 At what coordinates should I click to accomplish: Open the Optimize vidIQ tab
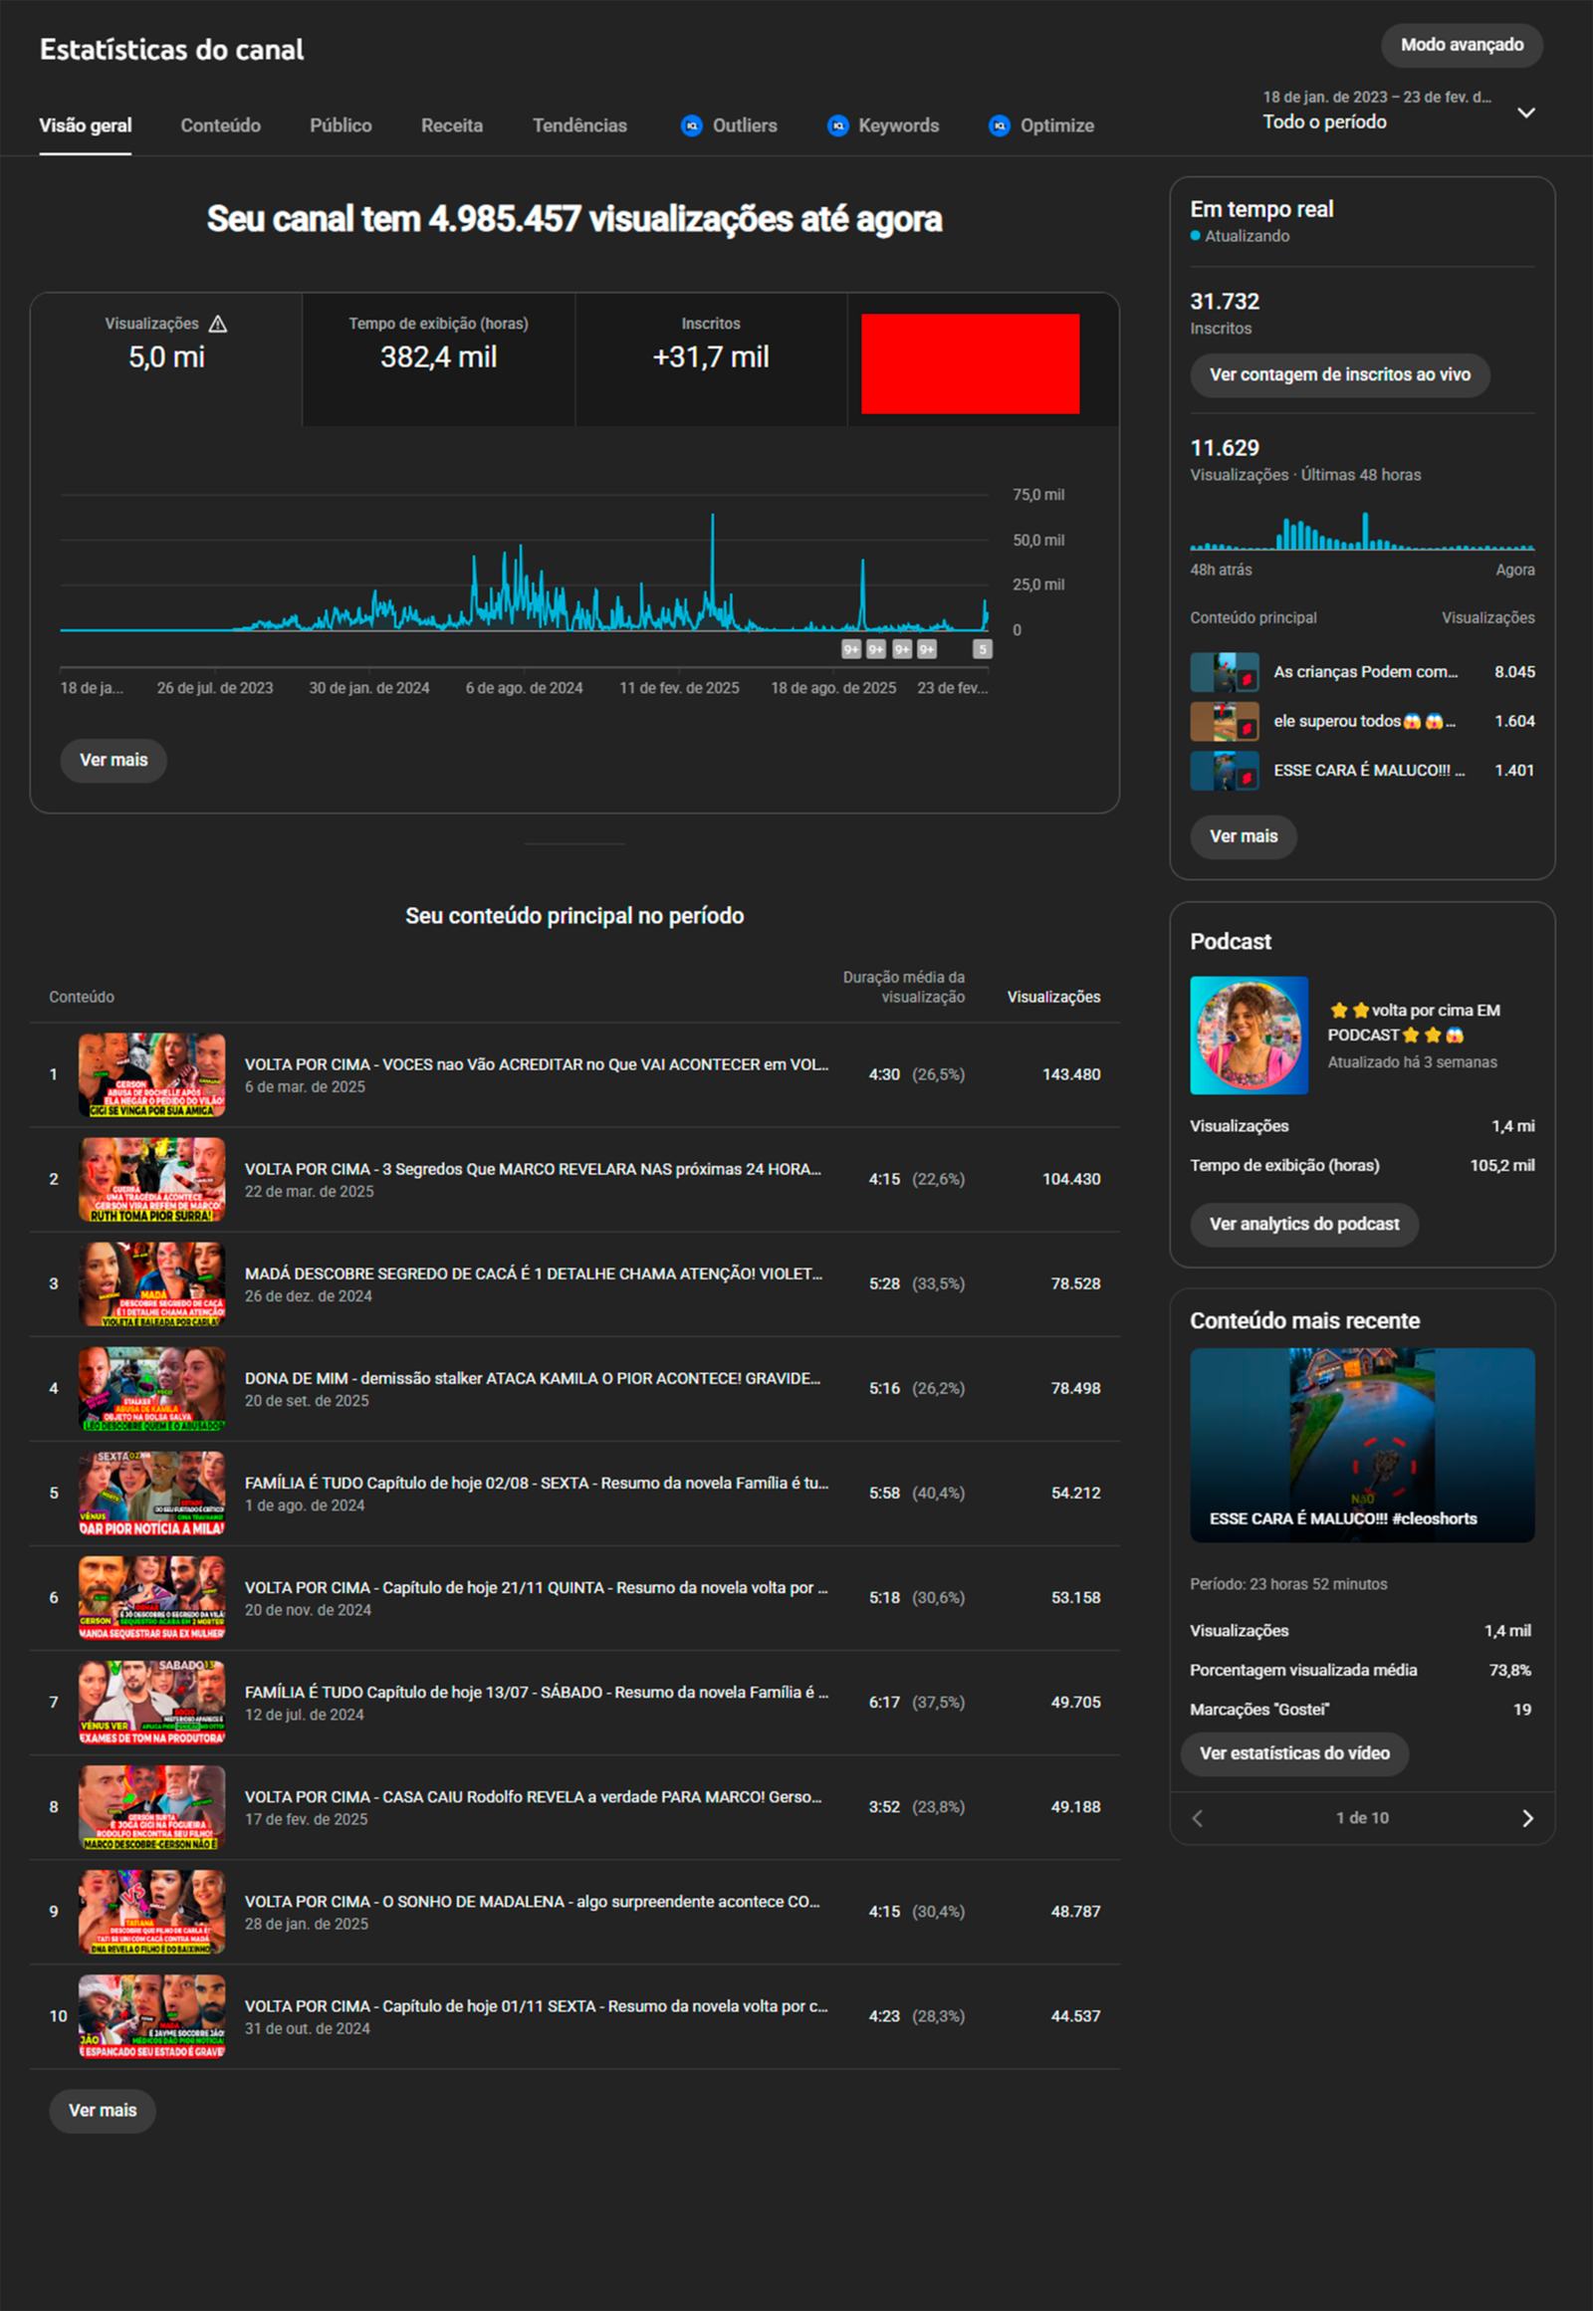coord(1041,125)
